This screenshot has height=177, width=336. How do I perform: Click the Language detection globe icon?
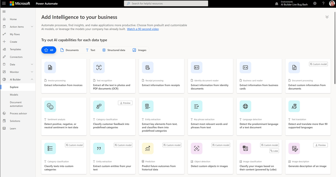point(245,106)
